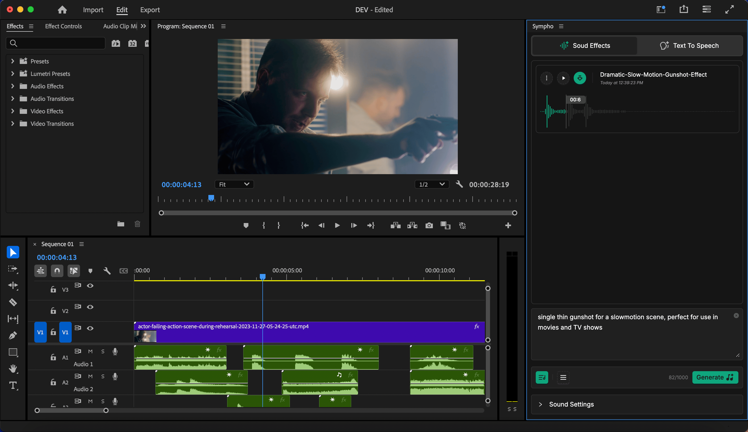The width and height of the screenshot is (748, 432).
Task: Switch to the Effect Controls tab
Action: click(63, 26)
